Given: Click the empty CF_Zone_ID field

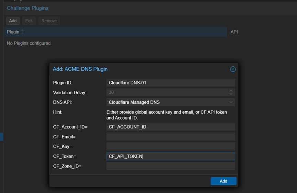Looking at the screenshot, I should pyautogui.click(x=170, y=166).
